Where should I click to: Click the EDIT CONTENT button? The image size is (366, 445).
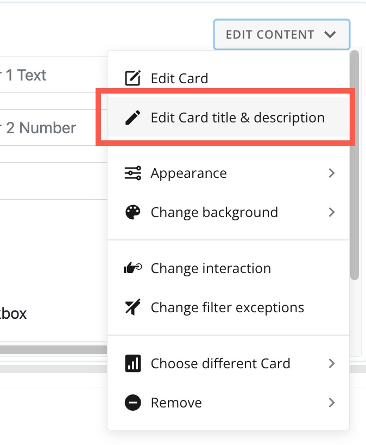pyautogui.click(x=281, y=34)
